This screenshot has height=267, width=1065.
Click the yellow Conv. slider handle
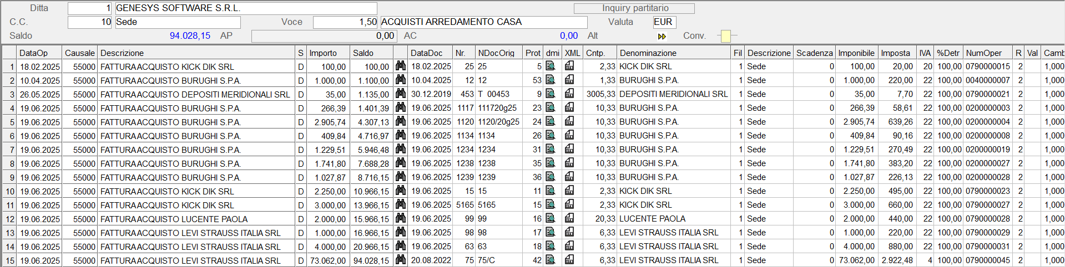(x=725, y=36)
